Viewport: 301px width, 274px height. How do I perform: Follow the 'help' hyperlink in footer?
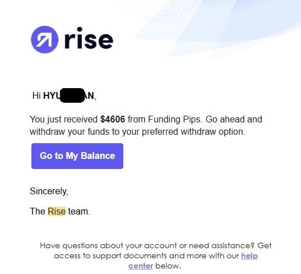coord(249,255)
